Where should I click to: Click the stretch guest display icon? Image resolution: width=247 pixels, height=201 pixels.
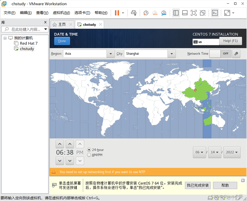[227, 13]
